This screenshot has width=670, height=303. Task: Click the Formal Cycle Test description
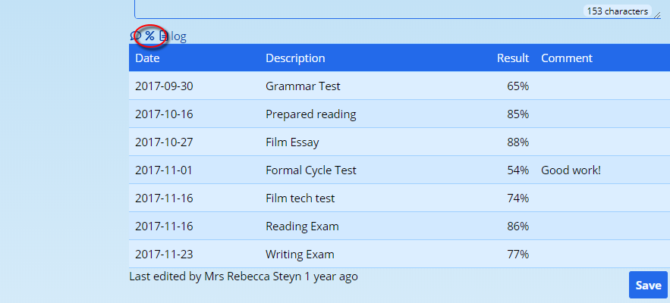click(x=310, y=170)
